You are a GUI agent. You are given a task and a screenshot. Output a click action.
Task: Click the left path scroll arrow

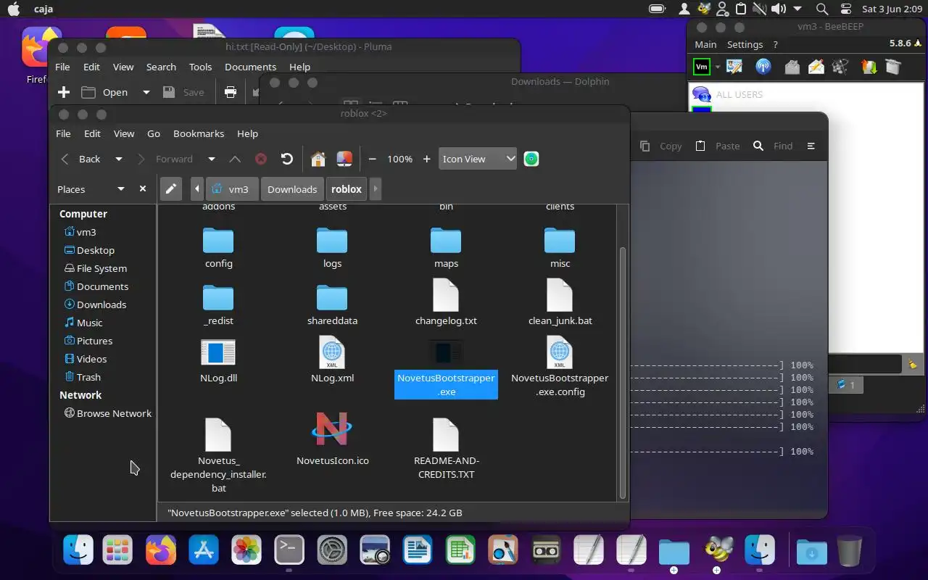click(x=197, y=189)
